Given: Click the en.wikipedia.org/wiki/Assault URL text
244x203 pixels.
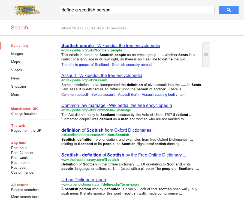Looking at the screenshot, I should 84,80.
